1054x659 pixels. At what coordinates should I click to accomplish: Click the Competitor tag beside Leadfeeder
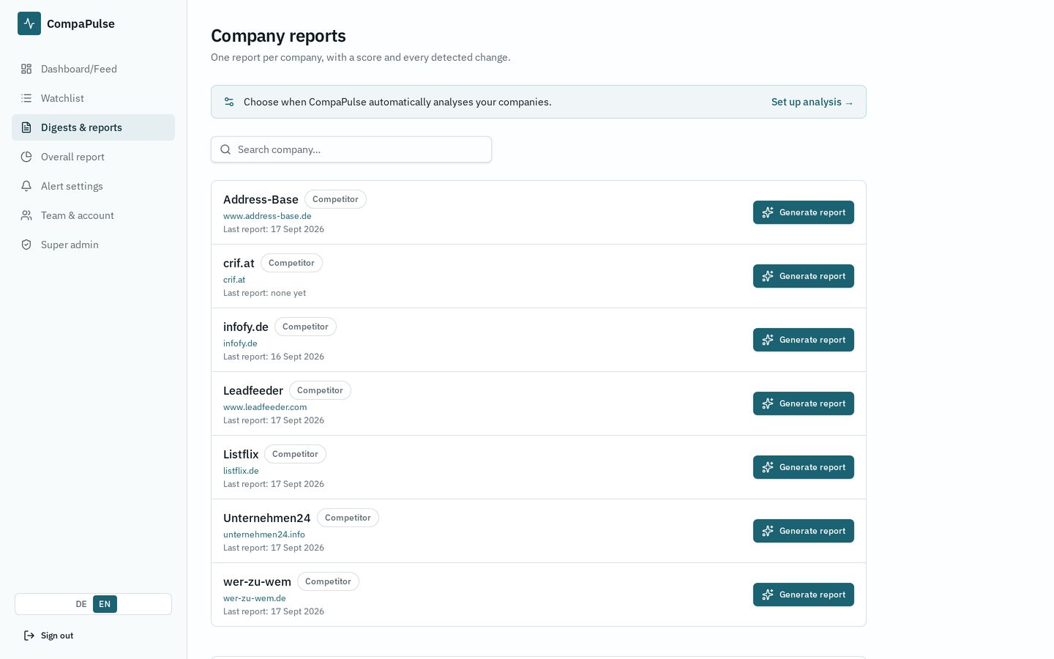coord(320,390)
